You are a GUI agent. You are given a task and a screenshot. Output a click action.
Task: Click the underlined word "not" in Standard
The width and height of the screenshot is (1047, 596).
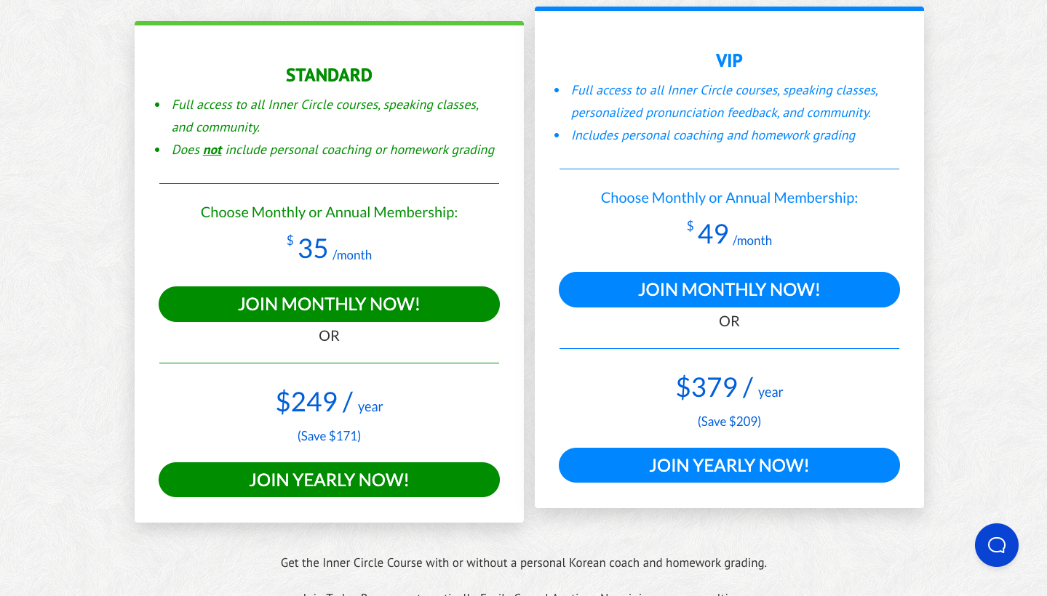212,150
